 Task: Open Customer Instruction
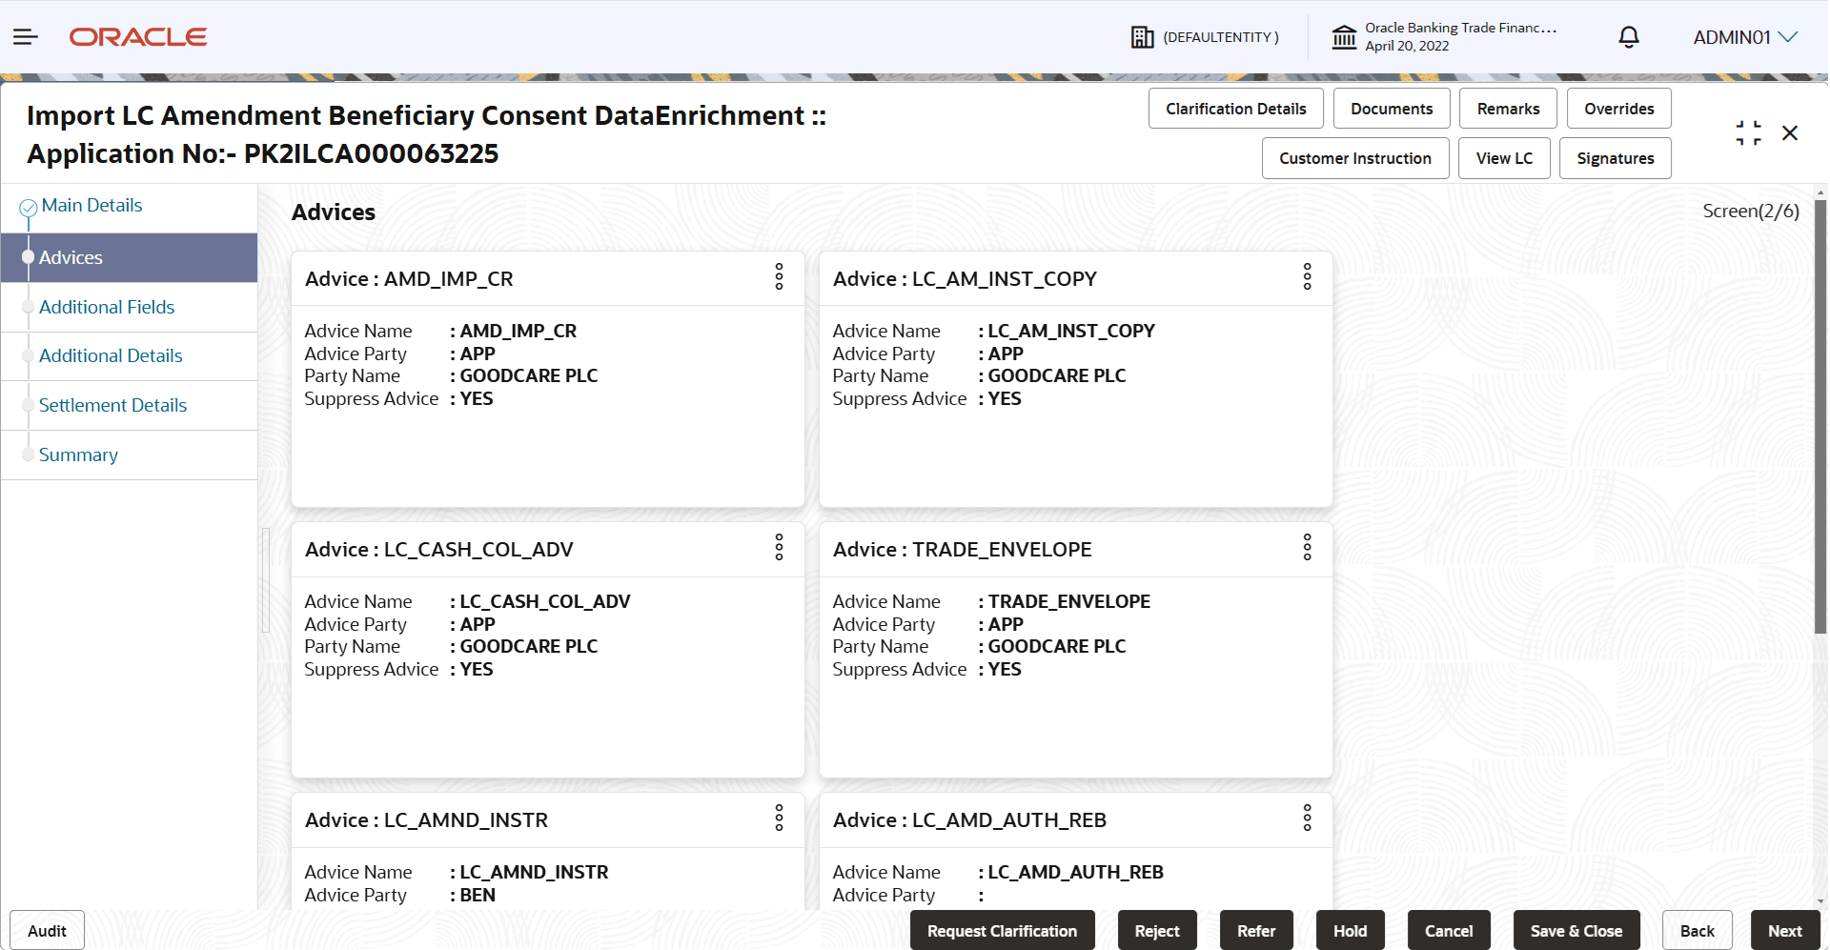(1355, 158)
